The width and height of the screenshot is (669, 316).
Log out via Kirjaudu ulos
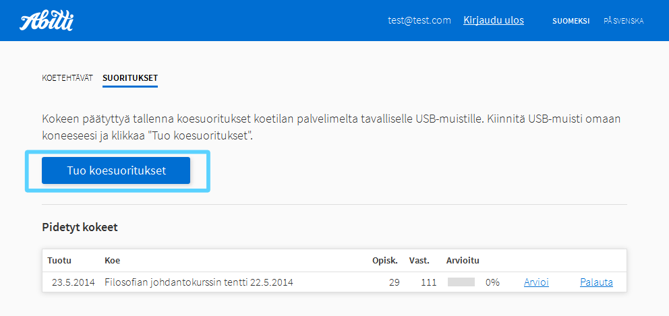click(493, 20)
